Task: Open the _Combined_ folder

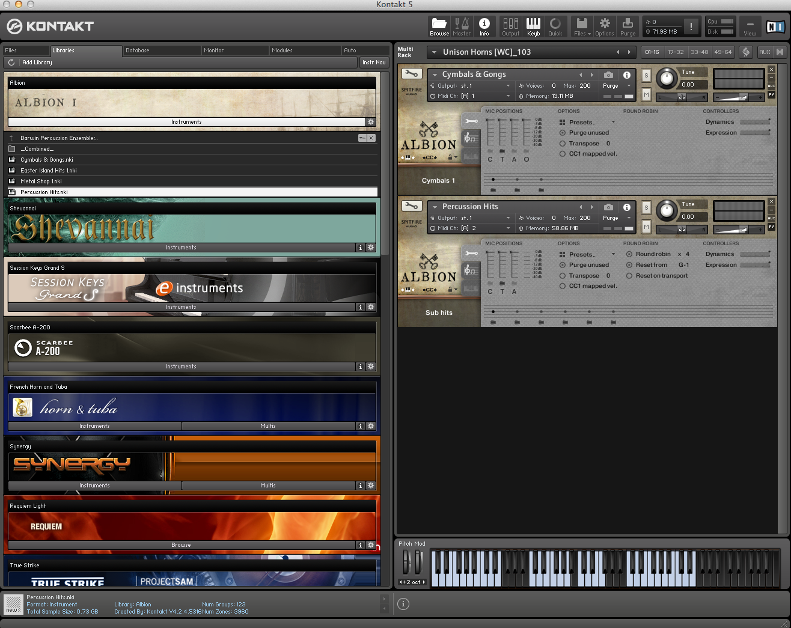Action: click(x=192, y=149)
